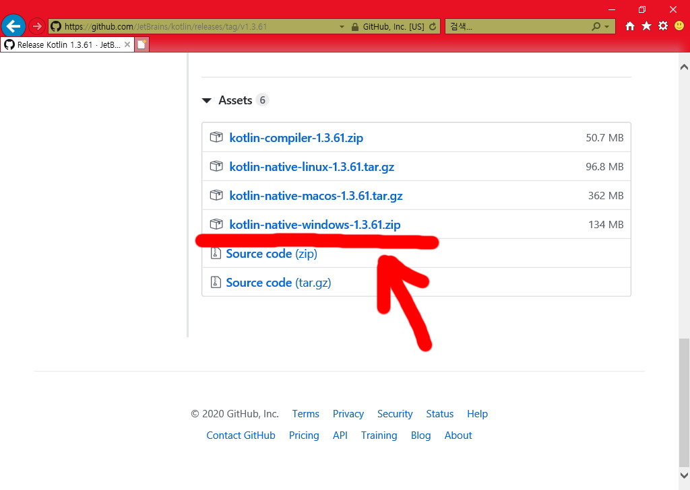The image size is (690, 490).
Task: Open Contact GitHub footer link
Action: pyautogui.click(x=241, y=435)
